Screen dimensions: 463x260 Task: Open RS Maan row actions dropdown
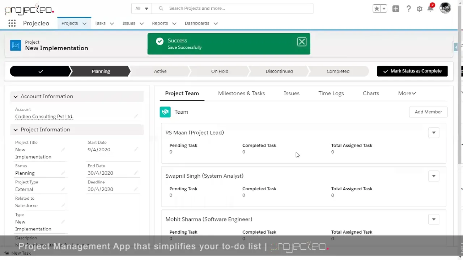tap(434, 133)
